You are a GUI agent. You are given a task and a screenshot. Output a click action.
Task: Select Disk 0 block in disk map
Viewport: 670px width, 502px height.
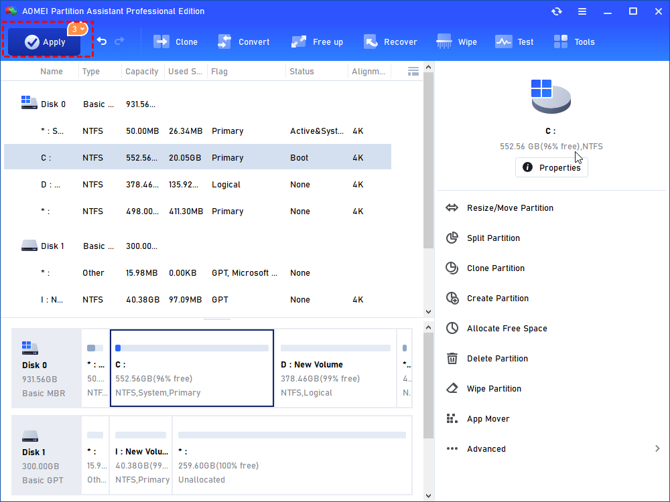(x=47, y=368)
